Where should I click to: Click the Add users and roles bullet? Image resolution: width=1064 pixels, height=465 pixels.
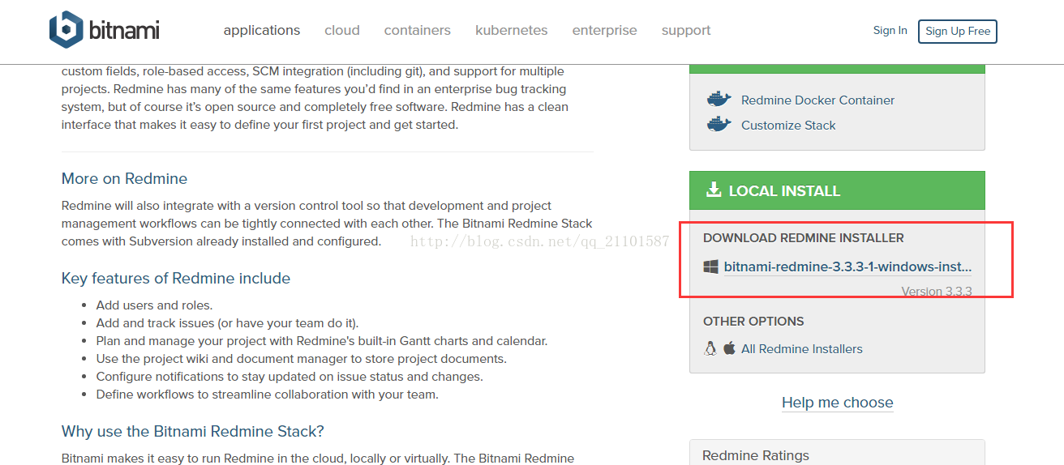[x=154, y=305]
